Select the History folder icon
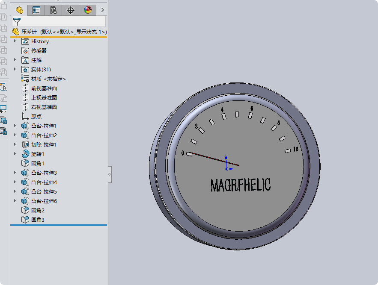Screen dimensions: 378x285 [25, 41]
